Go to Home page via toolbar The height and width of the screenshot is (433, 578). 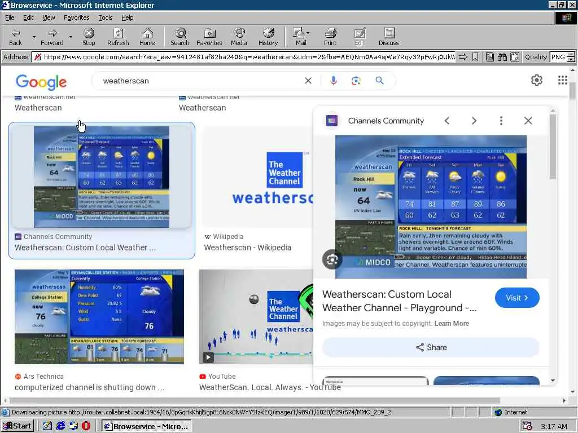point(147,37)
